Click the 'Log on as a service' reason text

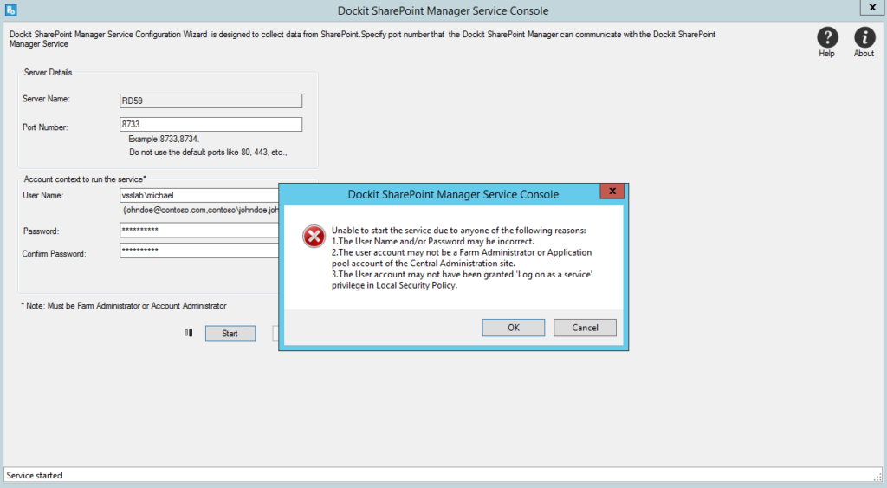[462, 280]
